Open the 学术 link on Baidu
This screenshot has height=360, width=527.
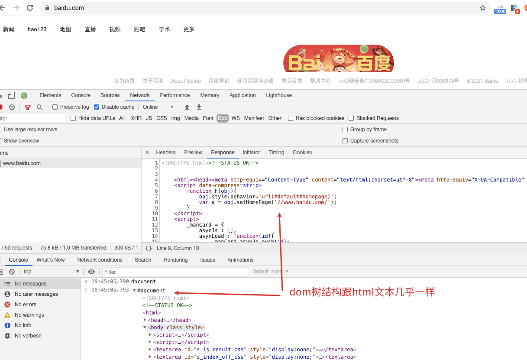pos(164,29)
